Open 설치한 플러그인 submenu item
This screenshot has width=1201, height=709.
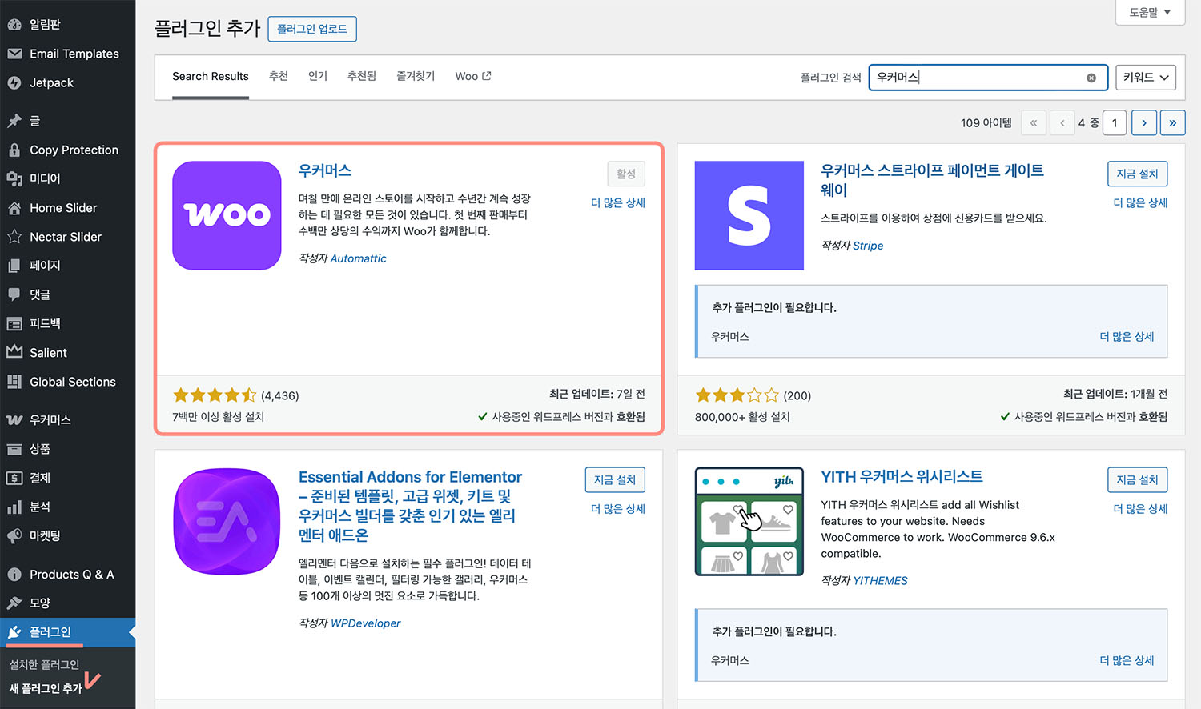tap(44, 665)
